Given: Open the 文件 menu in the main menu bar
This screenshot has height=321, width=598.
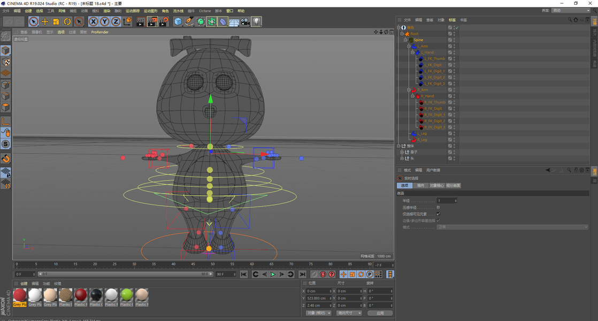Looking at the screenshot, I should pos(6,11).
